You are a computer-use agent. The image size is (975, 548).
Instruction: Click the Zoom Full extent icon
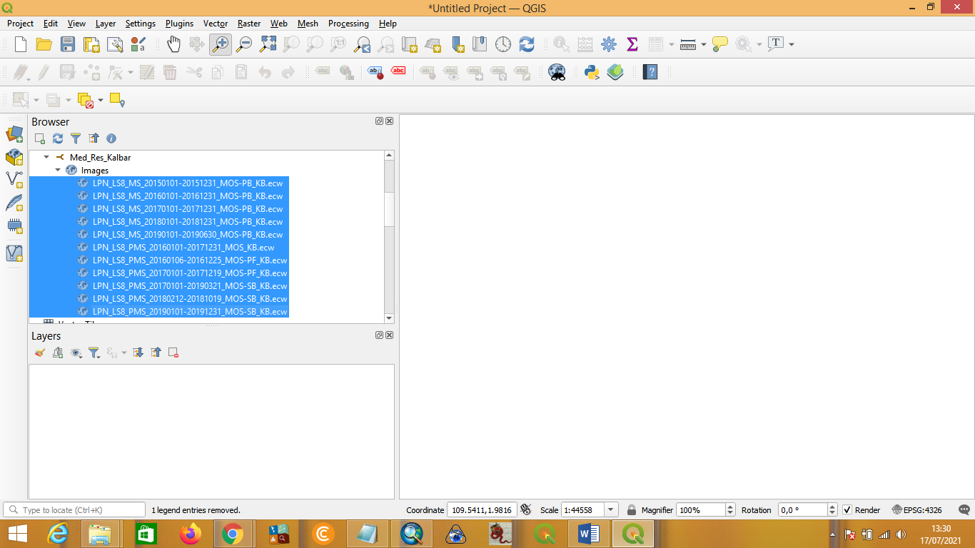[x=268, y=44]
